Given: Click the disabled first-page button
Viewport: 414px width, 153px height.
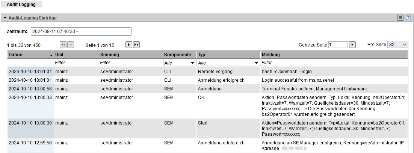Looking at the screenshot, I should pyautogui.click(x=63, y=45).
